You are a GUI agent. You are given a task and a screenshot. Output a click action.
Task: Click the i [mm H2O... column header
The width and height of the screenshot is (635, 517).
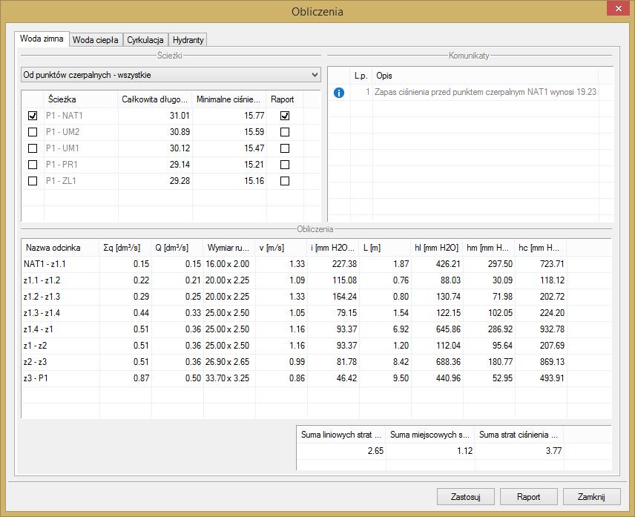(333, 248)
